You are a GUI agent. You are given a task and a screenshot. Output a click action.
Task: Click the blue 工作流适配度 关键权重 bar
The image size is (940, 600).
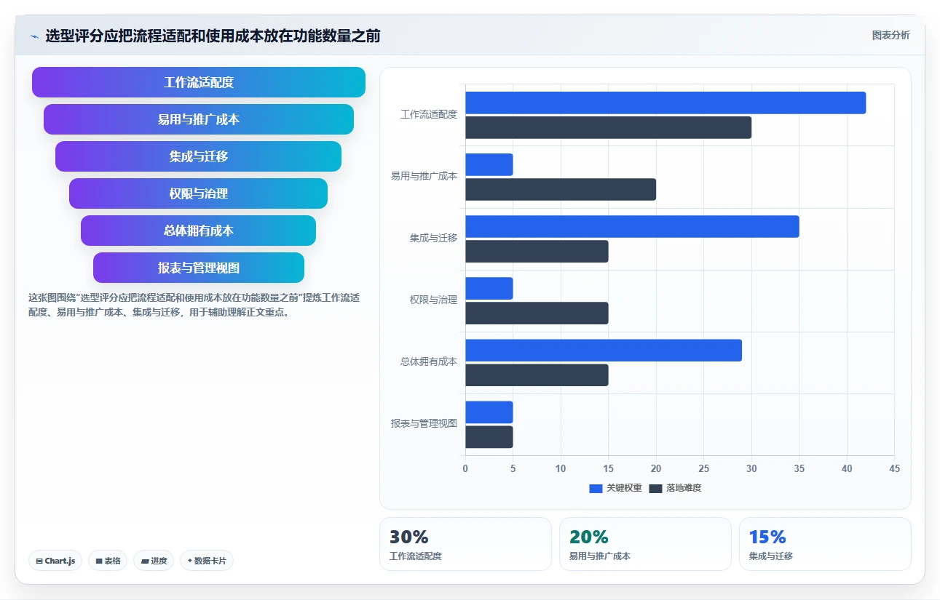pyautogui.click(x=665, y=103)
